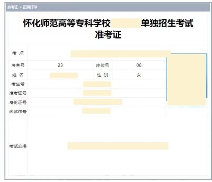Click the 考点 row label
Screen dimensions: 212x182
pos(18,53)
